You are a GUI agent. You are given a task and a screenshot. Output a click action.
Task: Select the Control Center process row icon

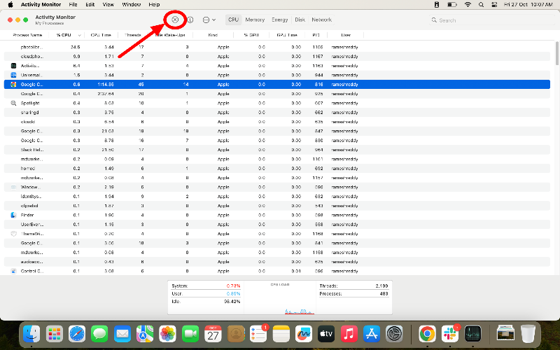tap(13, 271)
